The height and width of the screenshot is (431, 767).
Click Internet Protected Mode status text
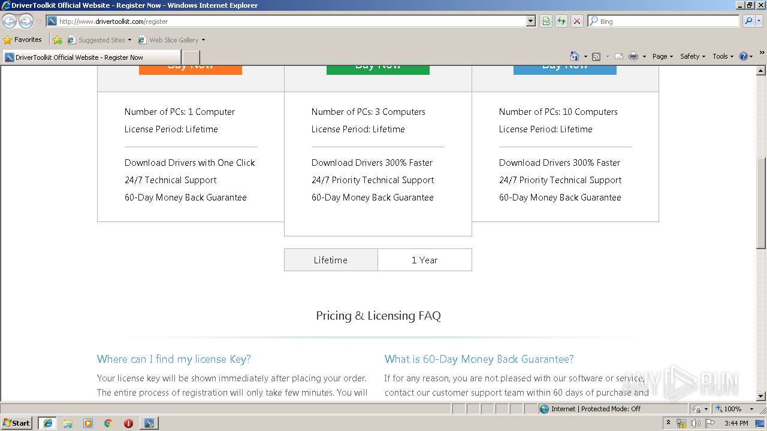(x=596, y=409)
